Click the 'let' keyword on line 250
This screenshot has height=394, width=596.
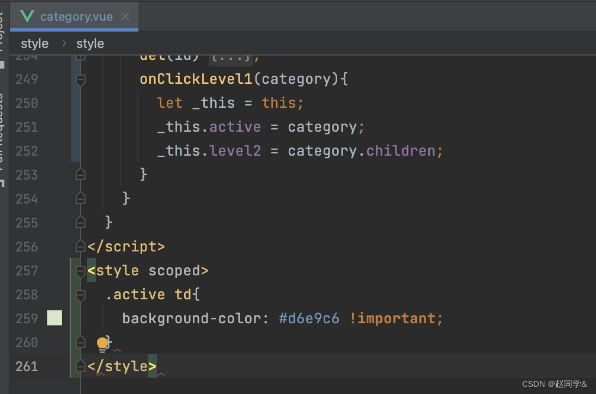click(x=170, y=103)
